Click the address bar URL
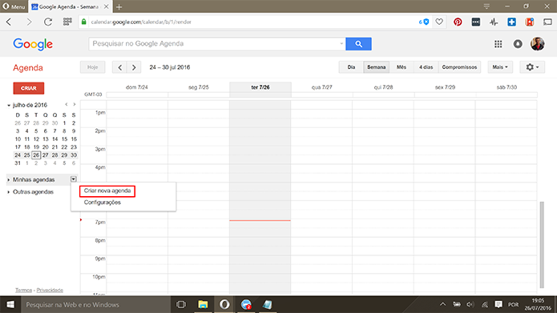Screen dimensions: 557x313 (x=141, y=22)
